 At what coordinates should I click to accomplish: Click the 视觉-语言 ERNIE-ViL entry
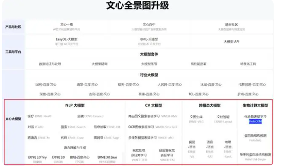pyautogui.click(x=192, y=149)
